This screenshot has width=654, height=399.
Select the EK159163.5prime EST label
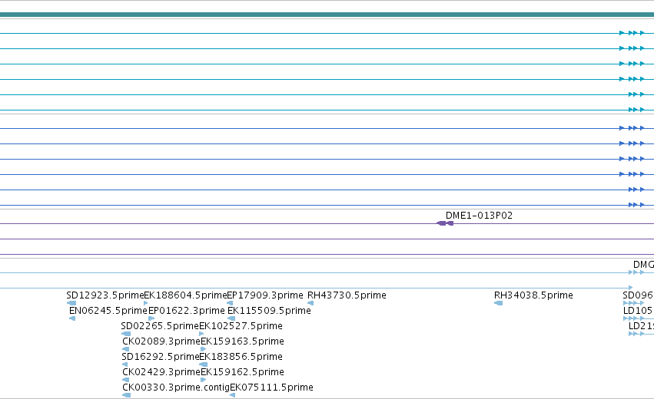tap(242, 341)
